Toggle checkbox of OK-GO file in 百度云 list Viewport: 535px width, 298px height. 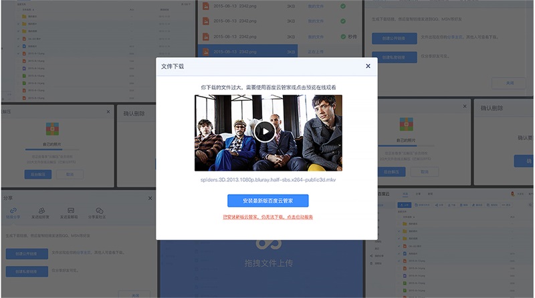click(x=399, y=246)
